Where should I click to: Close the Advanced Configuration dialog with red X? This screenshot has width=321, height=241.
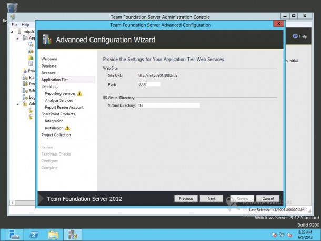278,24
